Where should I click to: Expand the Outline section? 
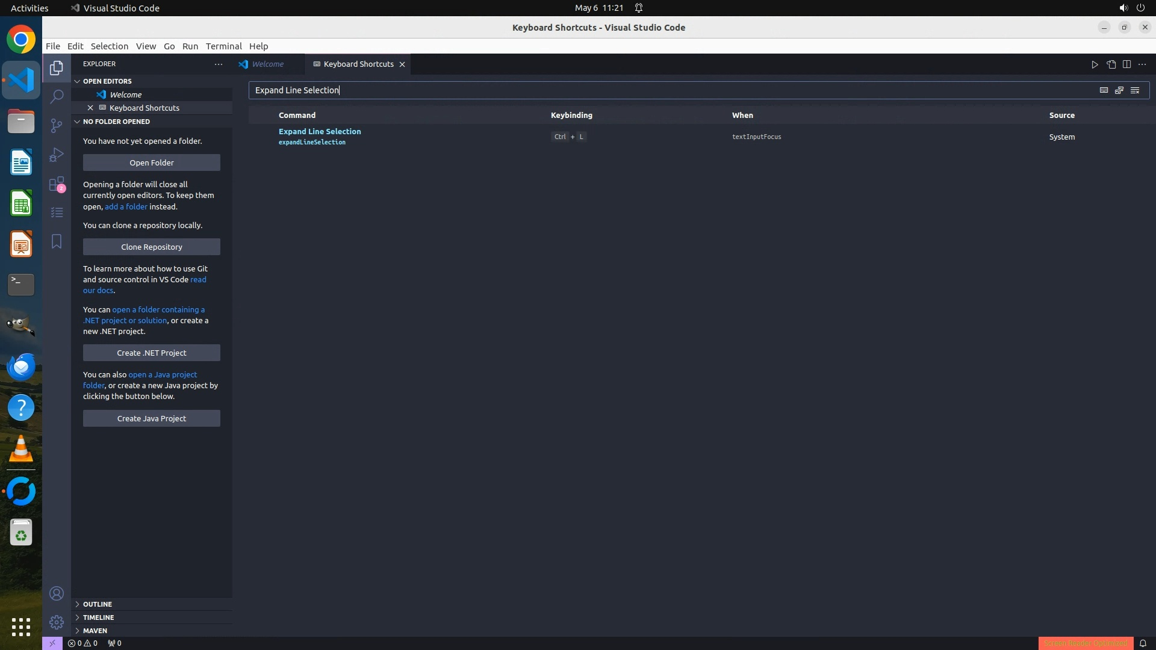pyautogui.click(x=98, y=604)
